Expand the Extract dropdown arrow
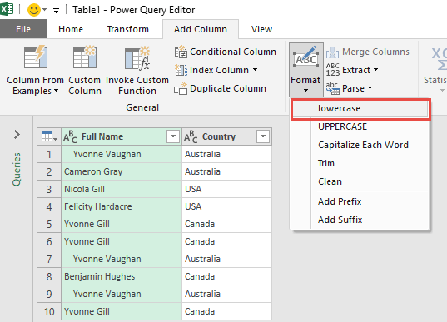The height and width of the screenshot is (322, 447). click(x=375, y=70)
